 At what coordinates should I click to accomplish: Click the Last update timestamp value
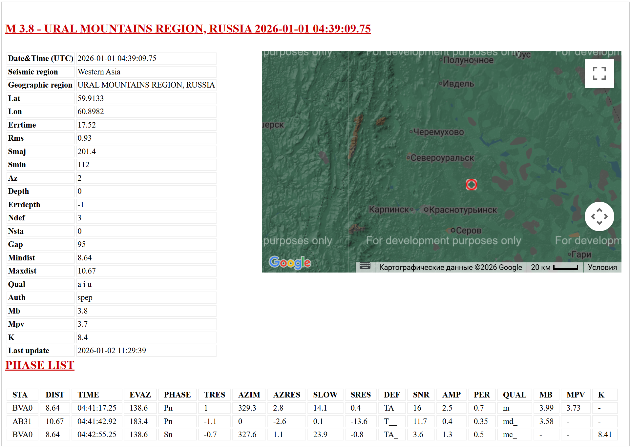(x=112, y=351)
